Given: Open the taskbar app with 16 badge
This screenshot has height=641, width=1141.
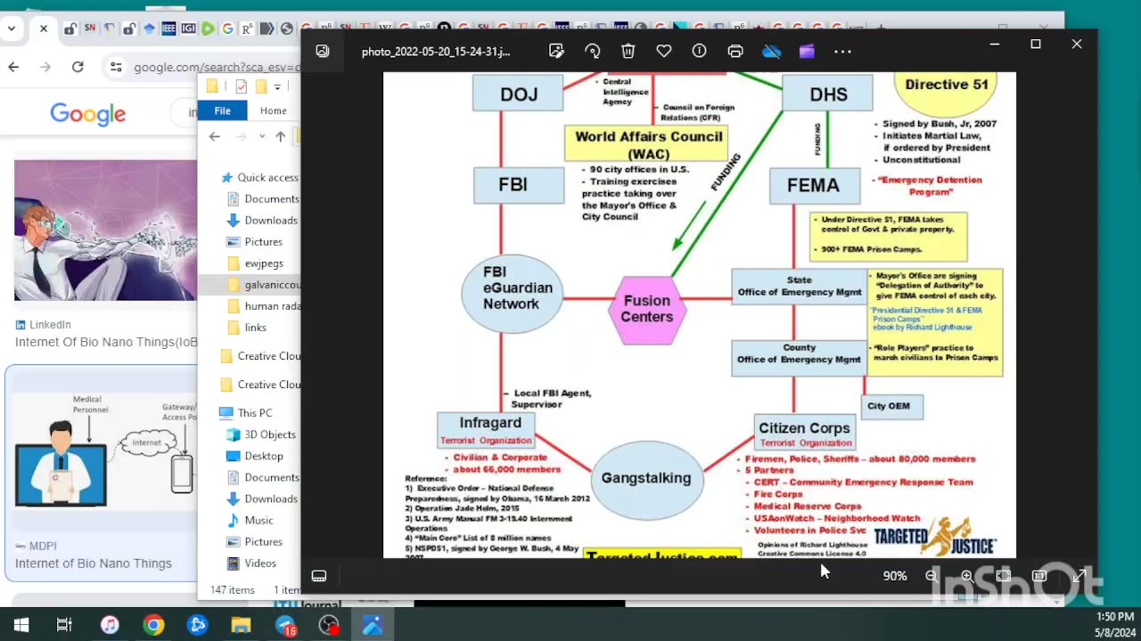Looking at the screenshot, I should coord(285,625).
